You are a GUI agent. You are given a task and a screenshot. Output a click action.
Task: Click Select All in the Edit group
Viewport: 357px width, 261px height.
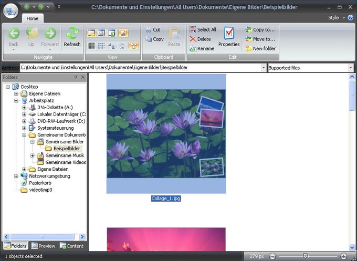(203, 29)
